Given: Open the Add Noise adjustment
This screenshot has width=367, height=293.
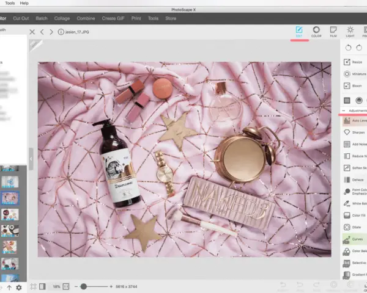Looking at the screenshot, I should (355, 145).
